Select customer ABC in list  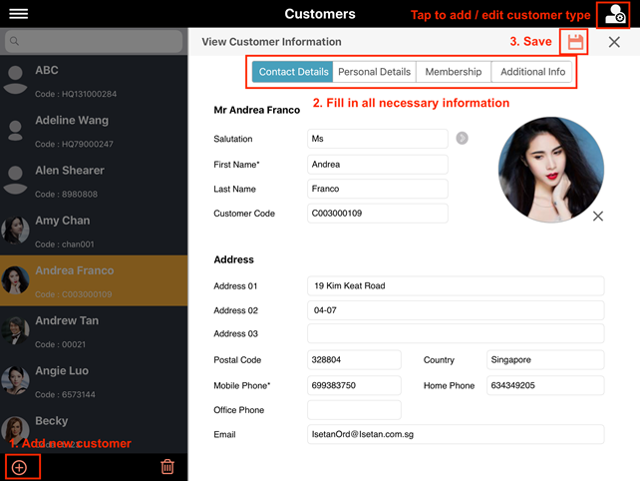click(94, 81)
